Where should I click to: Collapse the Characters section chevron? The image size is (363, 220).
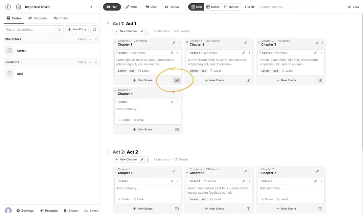pos(95,39)
